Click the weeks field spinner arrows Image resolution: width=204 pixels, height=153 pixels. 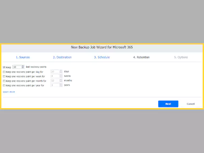pyautogui.click(x=61, y=76)
